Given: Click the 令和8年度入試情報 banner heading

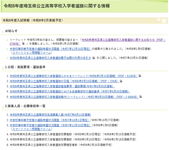Looking at the screenshot, I should coord(33,20).
